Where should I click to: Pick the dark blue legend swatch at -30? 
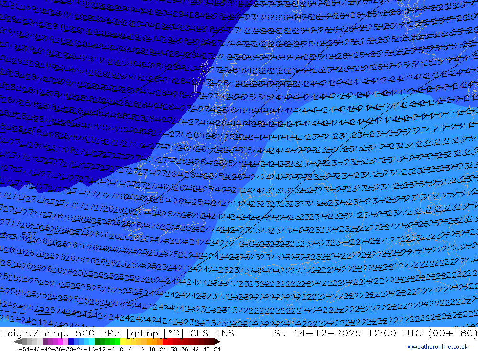[x=71, y=341]
